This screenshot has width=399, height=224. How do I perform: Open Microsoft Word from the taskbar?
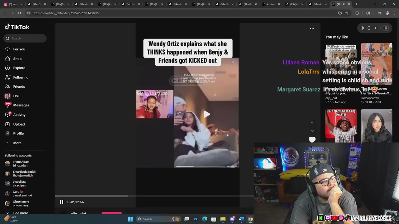click(241, 219)
